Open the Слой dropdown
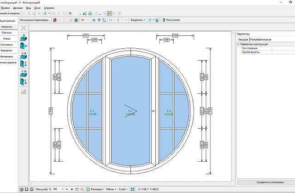295x193 pixels. (123, 189)
